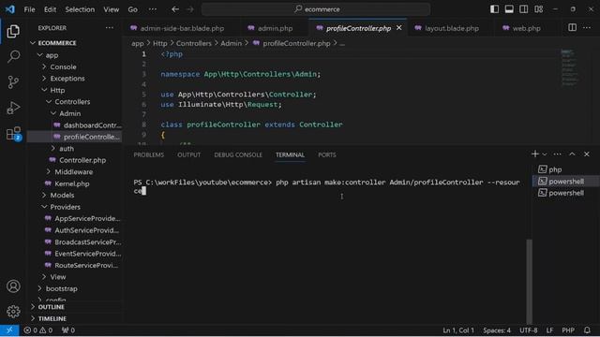Open the Search view in activity bar
This screenshot has width=600, height=337.
click(x=13, y=56)
